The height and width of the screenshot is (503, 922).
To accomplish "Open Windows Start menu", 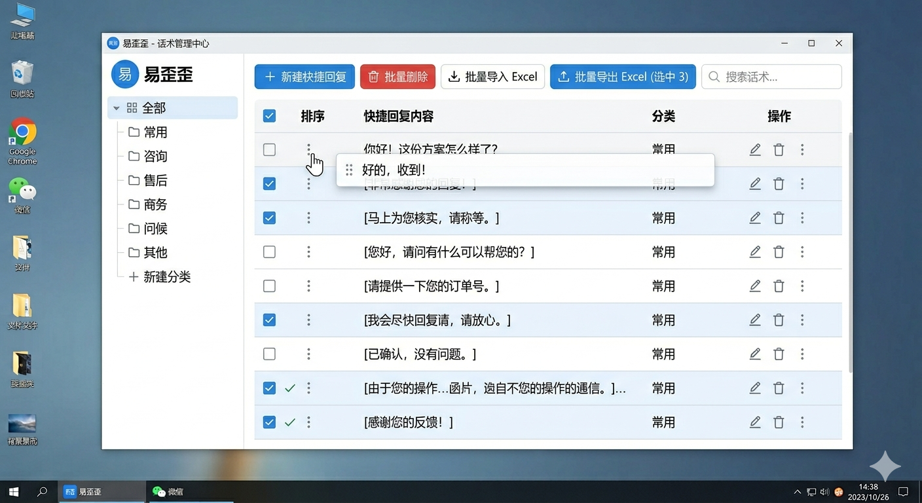I will pos(13,491).
